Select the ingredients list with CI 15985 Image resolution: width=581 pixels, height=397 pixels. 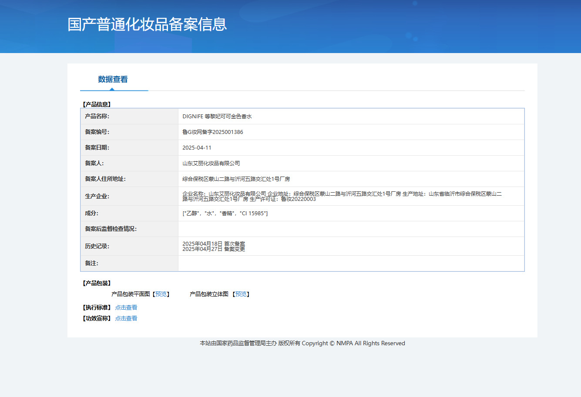click(225, 214)
